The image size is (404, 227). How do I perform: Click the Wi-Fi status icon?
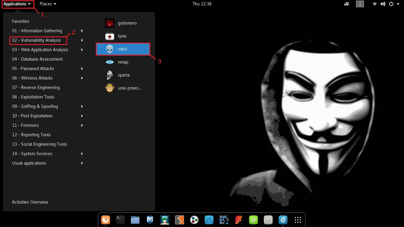click(x=375, y=4)
